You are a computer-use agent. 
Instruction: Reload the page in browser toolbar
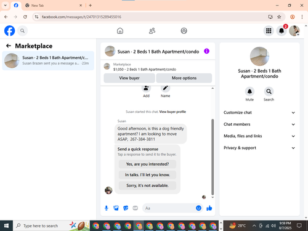coord(25,17)
